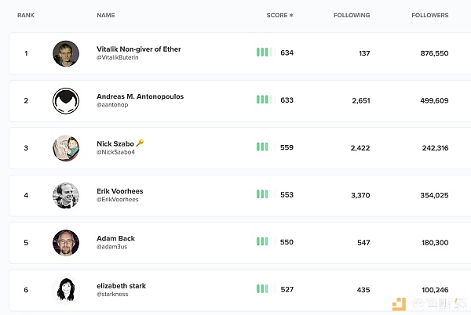Viewport: 471px width, 315px height.
Task: Click the score bar indicator for 634
Action: tap(266, 52)
